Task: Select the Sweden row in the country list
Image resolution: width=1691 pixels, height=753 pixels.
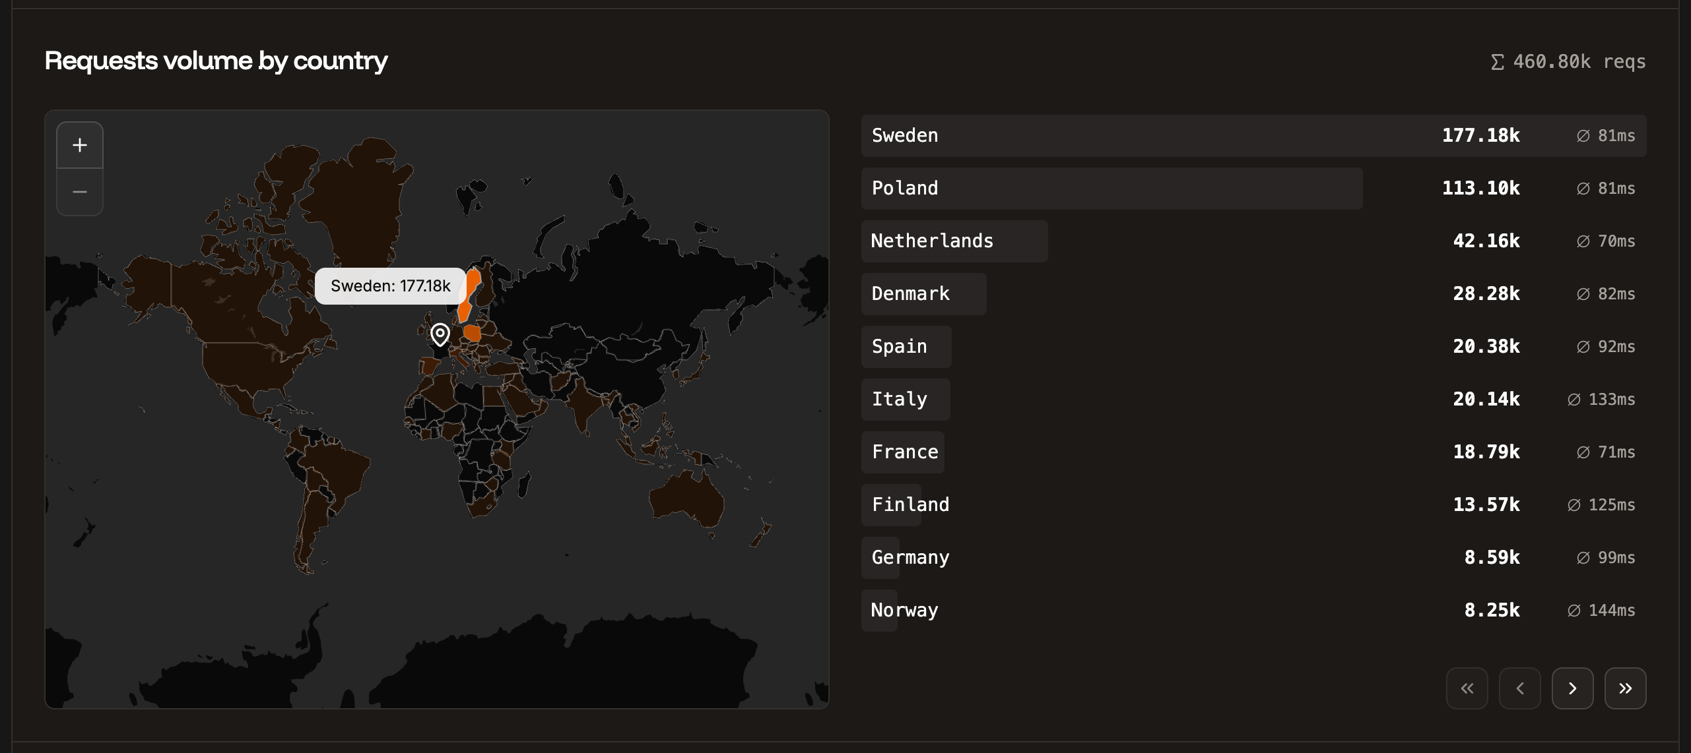Action: (x=904, y=135)
